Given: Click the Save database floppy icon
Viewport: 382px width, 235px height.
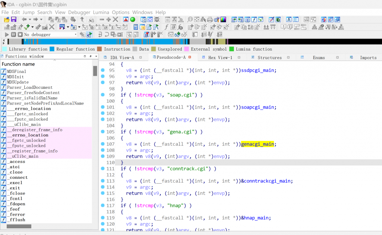Looking at the screenshot, I should pyautogui.click(x=14, y=19).
